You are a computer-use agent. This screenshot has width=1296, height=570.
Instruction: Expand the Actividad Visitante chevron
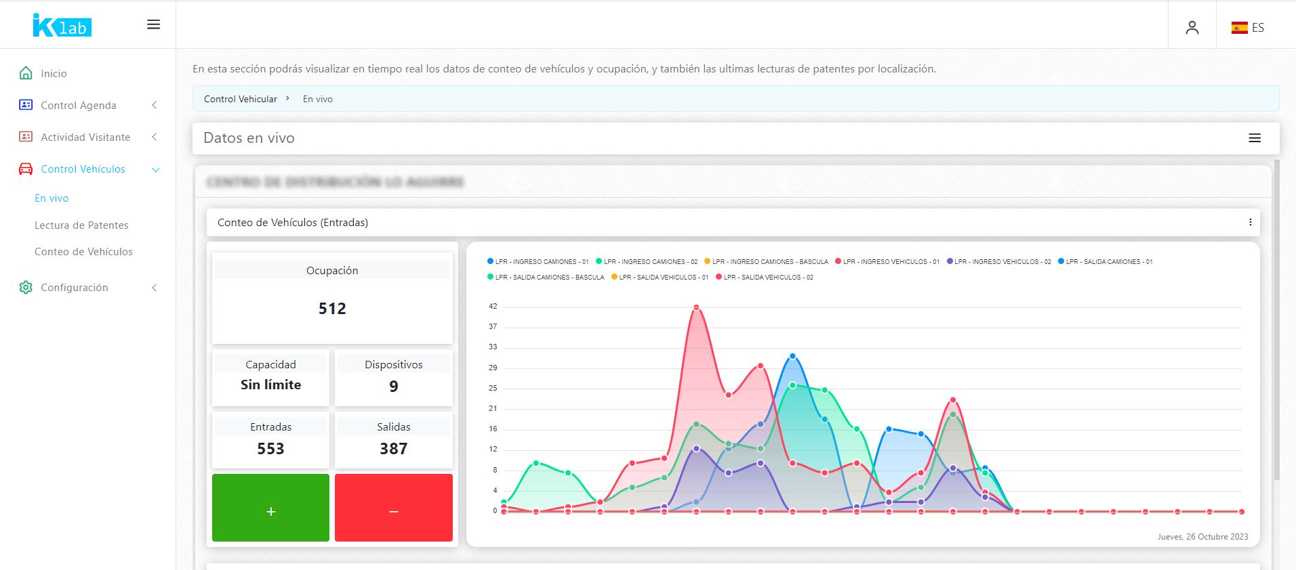(x=155, y=137)
